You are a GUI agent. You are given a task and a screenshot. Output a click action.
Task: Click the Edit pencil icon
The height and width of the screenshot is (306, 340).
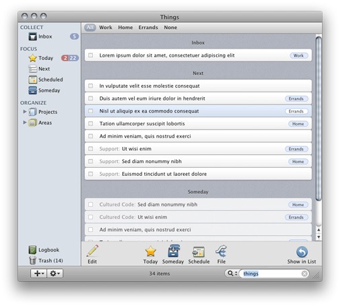pos(92,251)
